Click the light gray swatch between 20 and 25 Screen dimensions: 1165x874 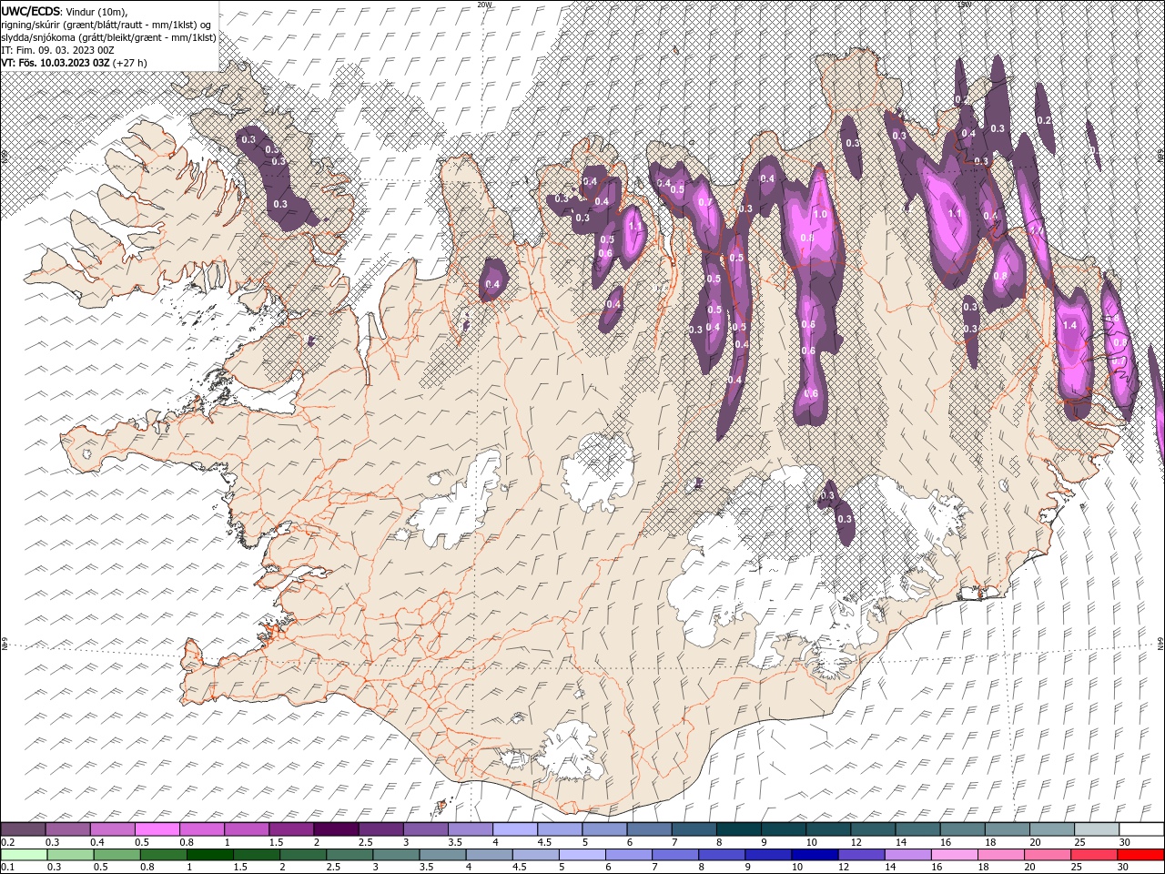click(x=1051, y=829)
